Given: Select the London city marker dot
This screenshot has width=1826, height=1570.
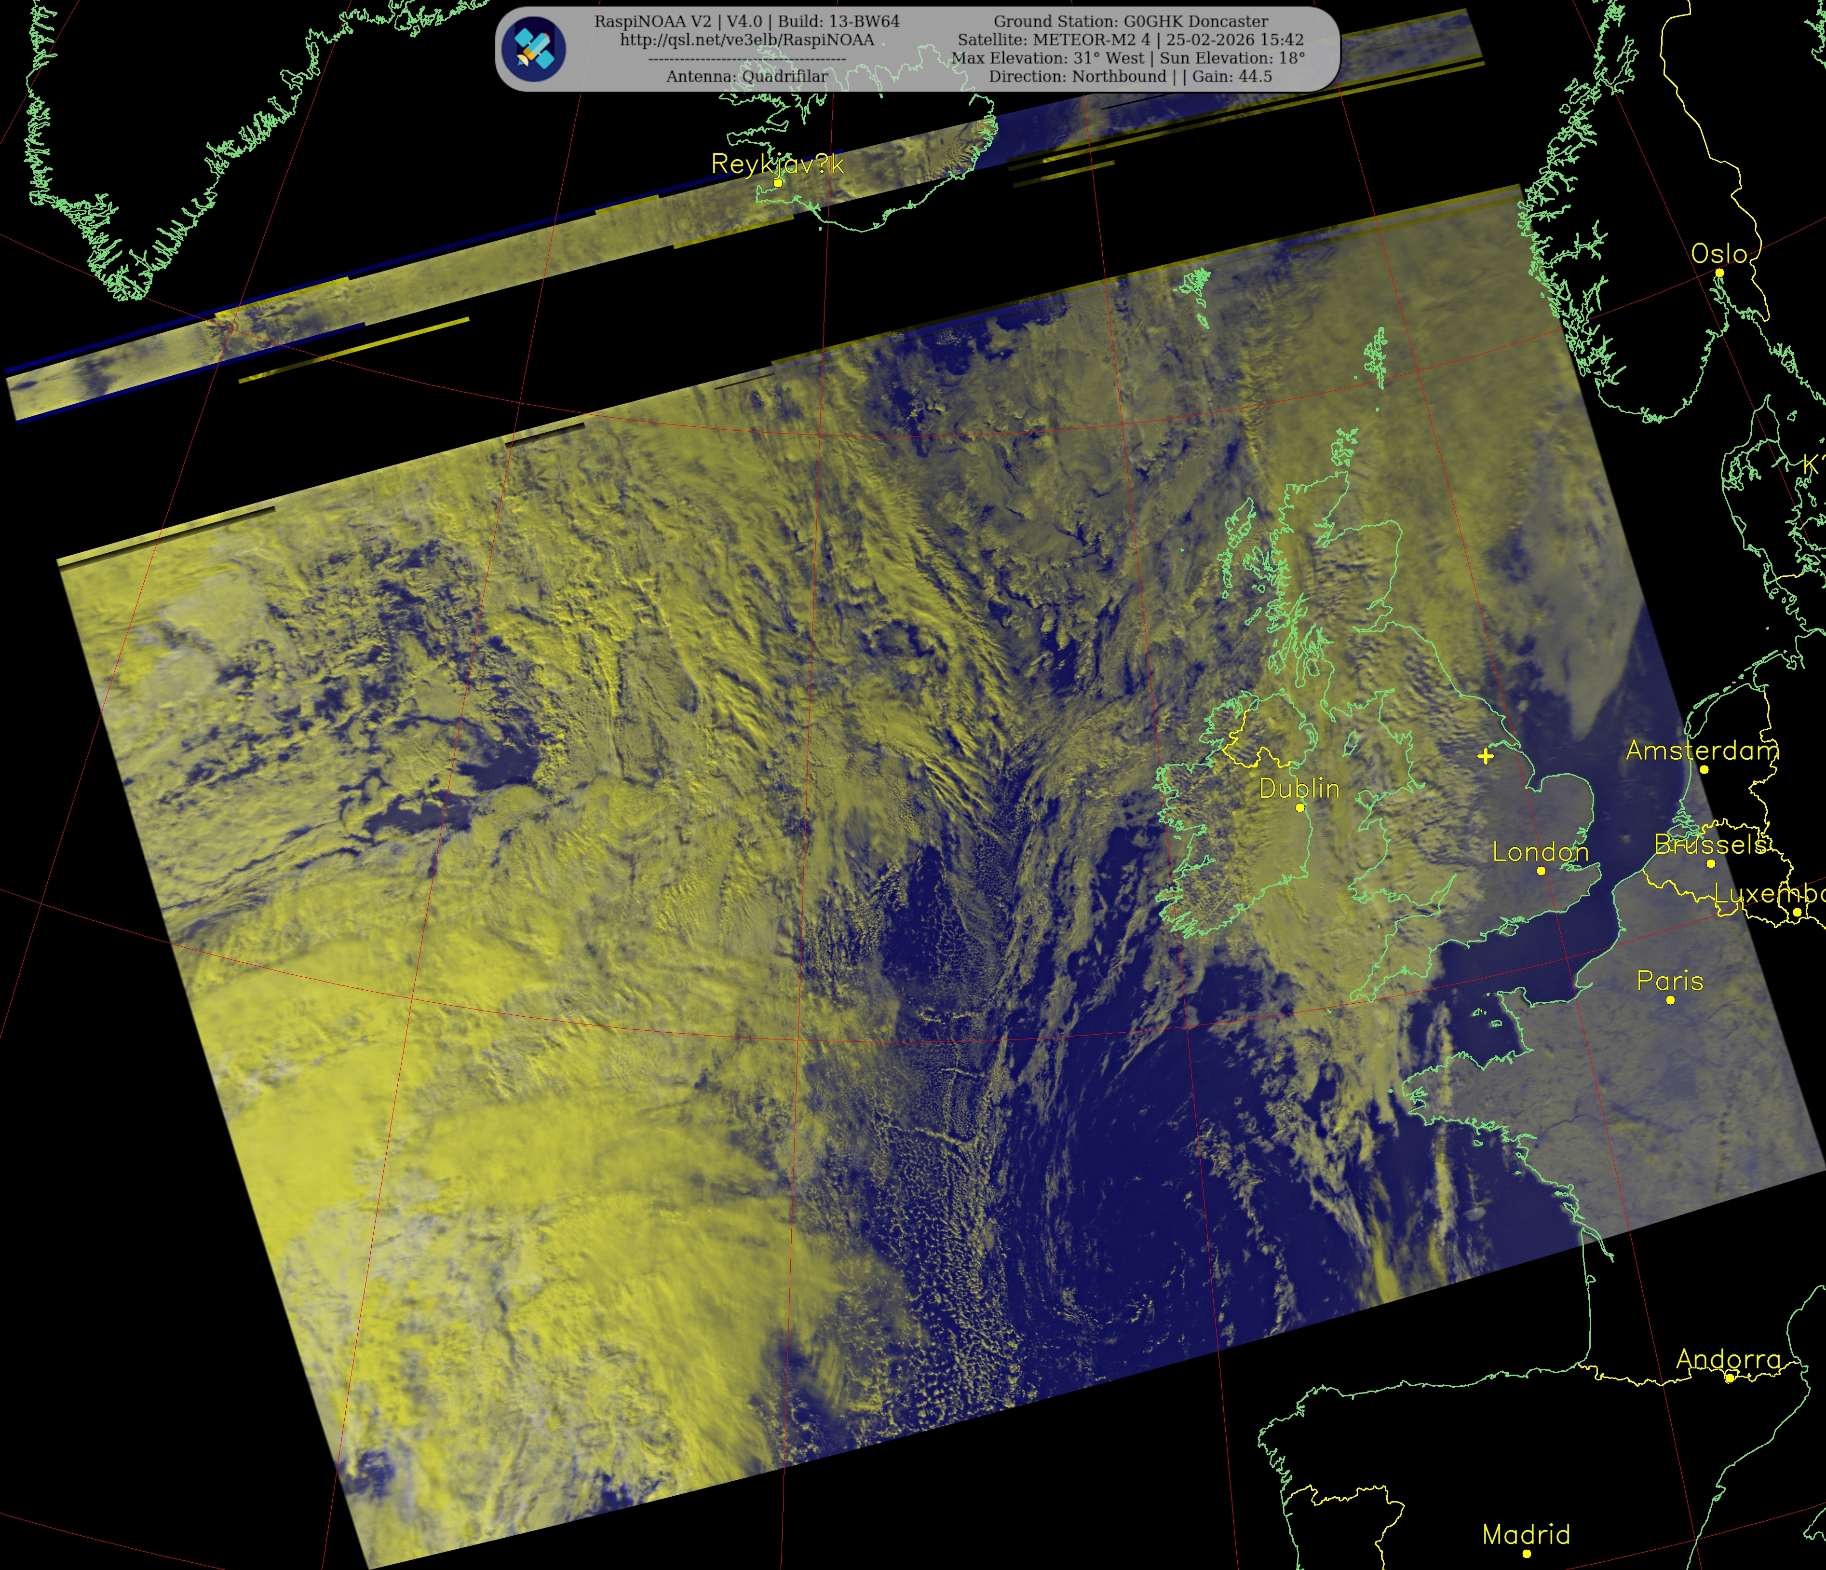Looking at the screenshot, I should [x=1541, y=870].
